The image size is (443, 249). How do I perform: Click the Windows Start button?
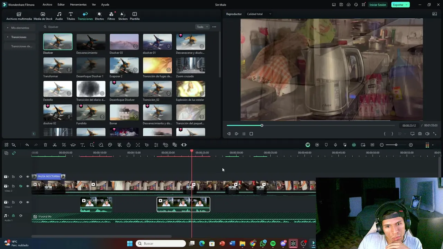(130, 243)
